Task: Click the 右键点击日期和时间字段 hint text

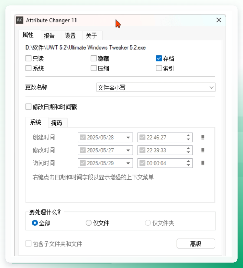Action: pyautogui.click(x=93, y=177)
